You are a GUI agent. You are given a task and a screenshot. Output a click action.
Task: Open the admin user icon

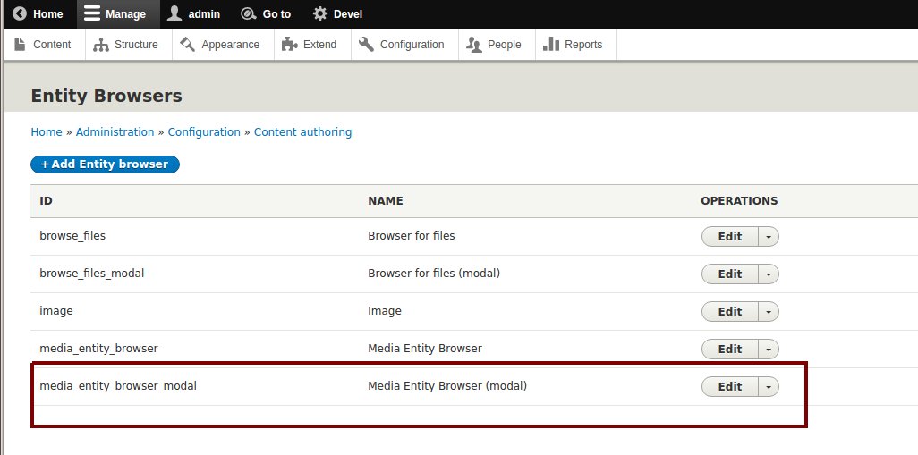point(174,14)
